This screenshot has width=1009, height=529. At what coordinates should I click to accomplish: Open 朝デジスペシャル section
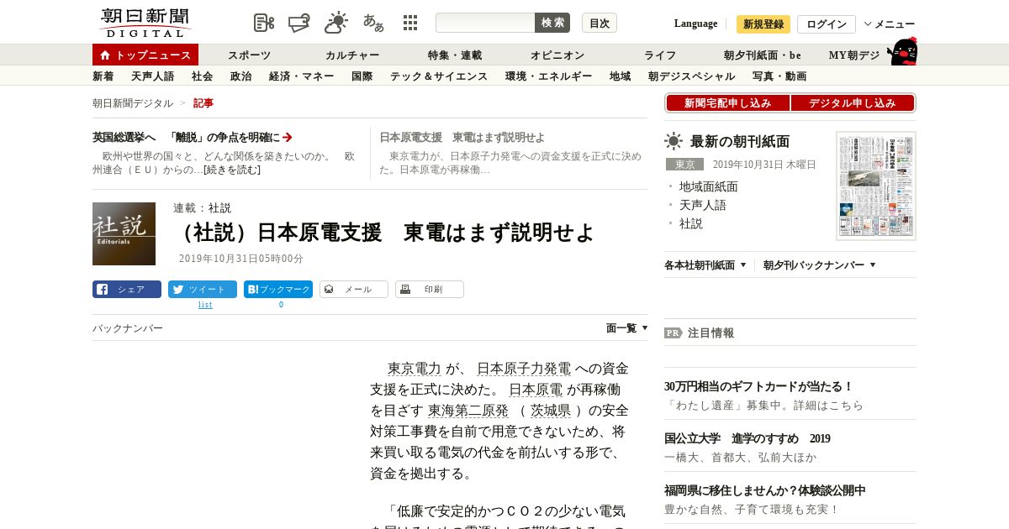click(x=692, y=76)
